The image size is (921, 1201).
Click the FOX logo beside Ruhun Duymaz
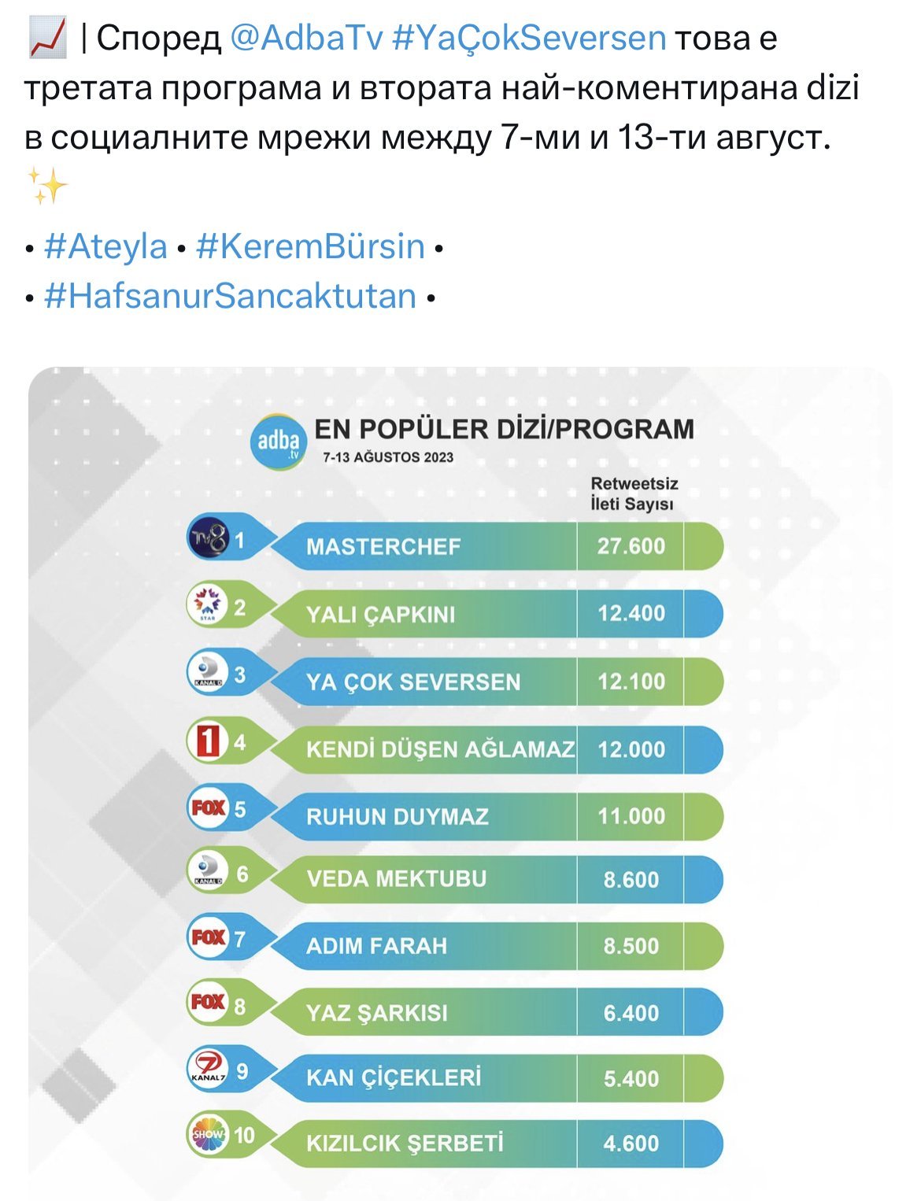[x=208, y=807]
